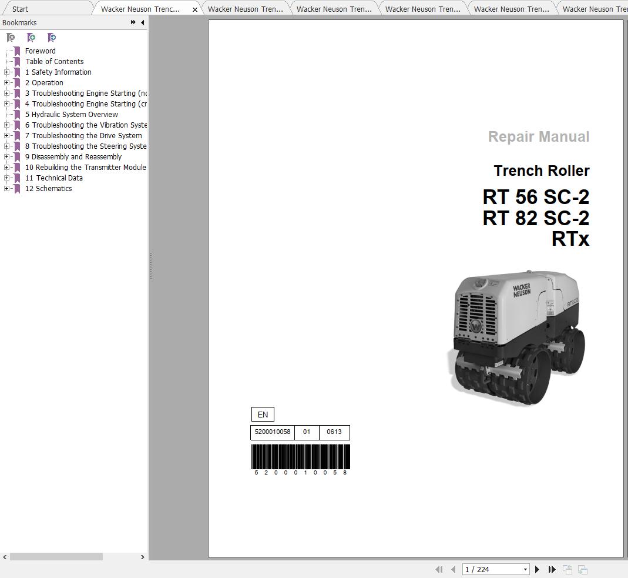The image size is (628, 578).
Task: Expand bookmark 4 Troubleshooting Engine Starting
Action: [x=6, y=104]
